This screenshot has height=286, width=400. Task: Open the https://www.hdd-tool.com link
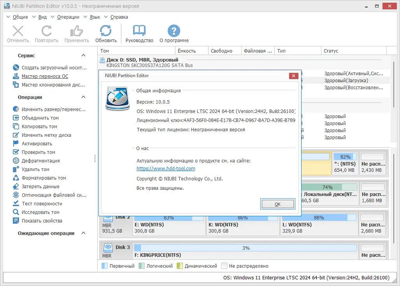tap(166, 169)
